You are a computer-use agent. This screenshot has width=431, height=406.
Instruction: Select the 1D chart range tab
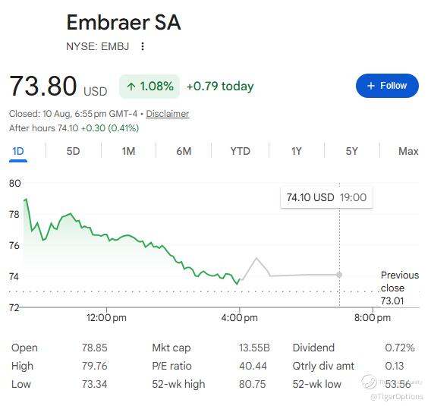click(x=18, y=152)
